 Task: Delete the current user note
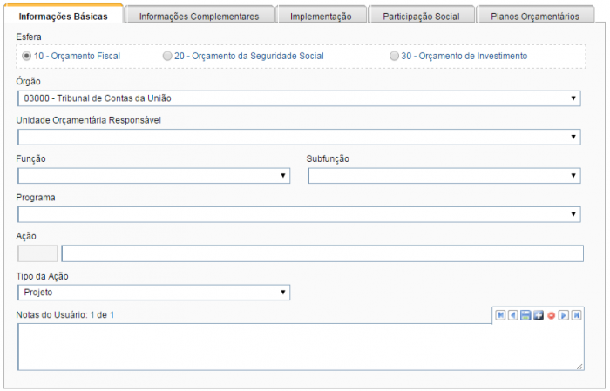551,315
